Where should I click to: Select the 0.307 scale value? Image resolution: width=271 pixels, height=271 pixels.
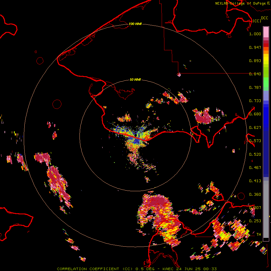pyautogui.click(x=255, y=208)
